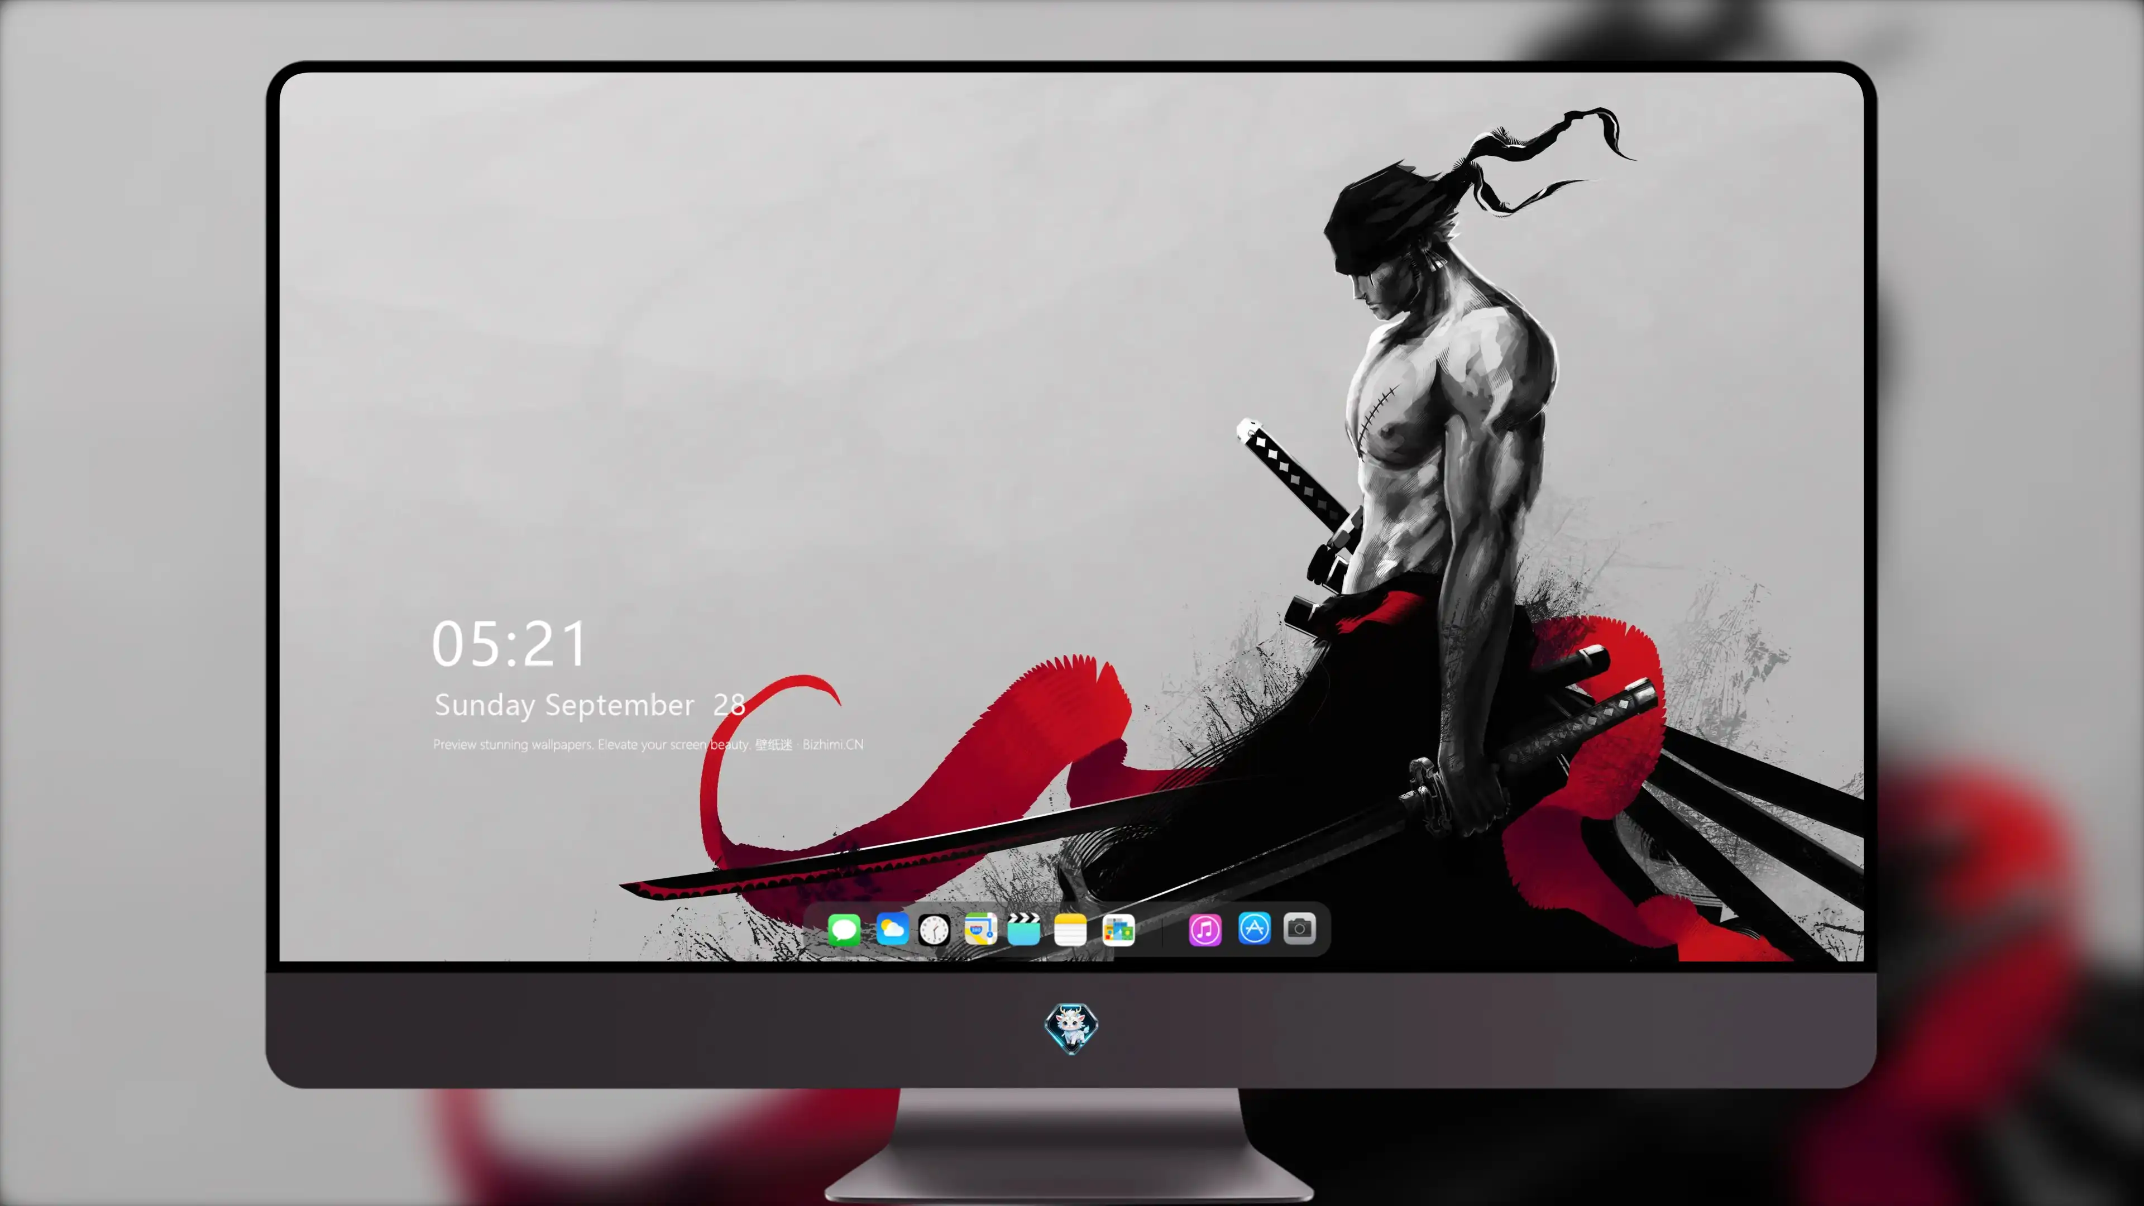Open the Notes app in the dock
The image size is (2144, 1206).
[1070, 929]
